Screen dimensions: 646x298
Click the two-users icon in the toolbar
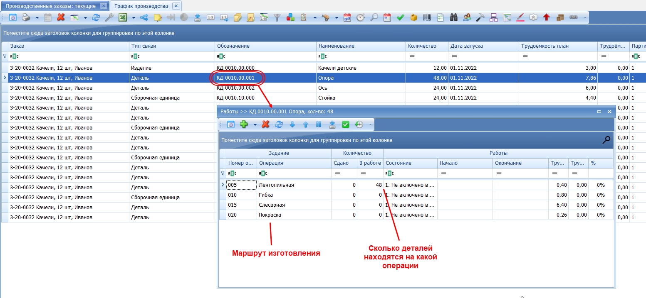point(467,17)
